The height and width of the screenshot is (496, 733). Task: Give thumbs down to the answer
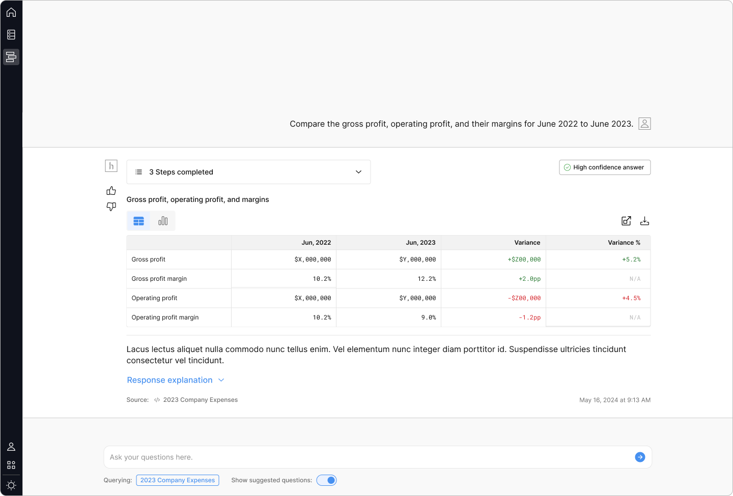(x=111, y=207)
